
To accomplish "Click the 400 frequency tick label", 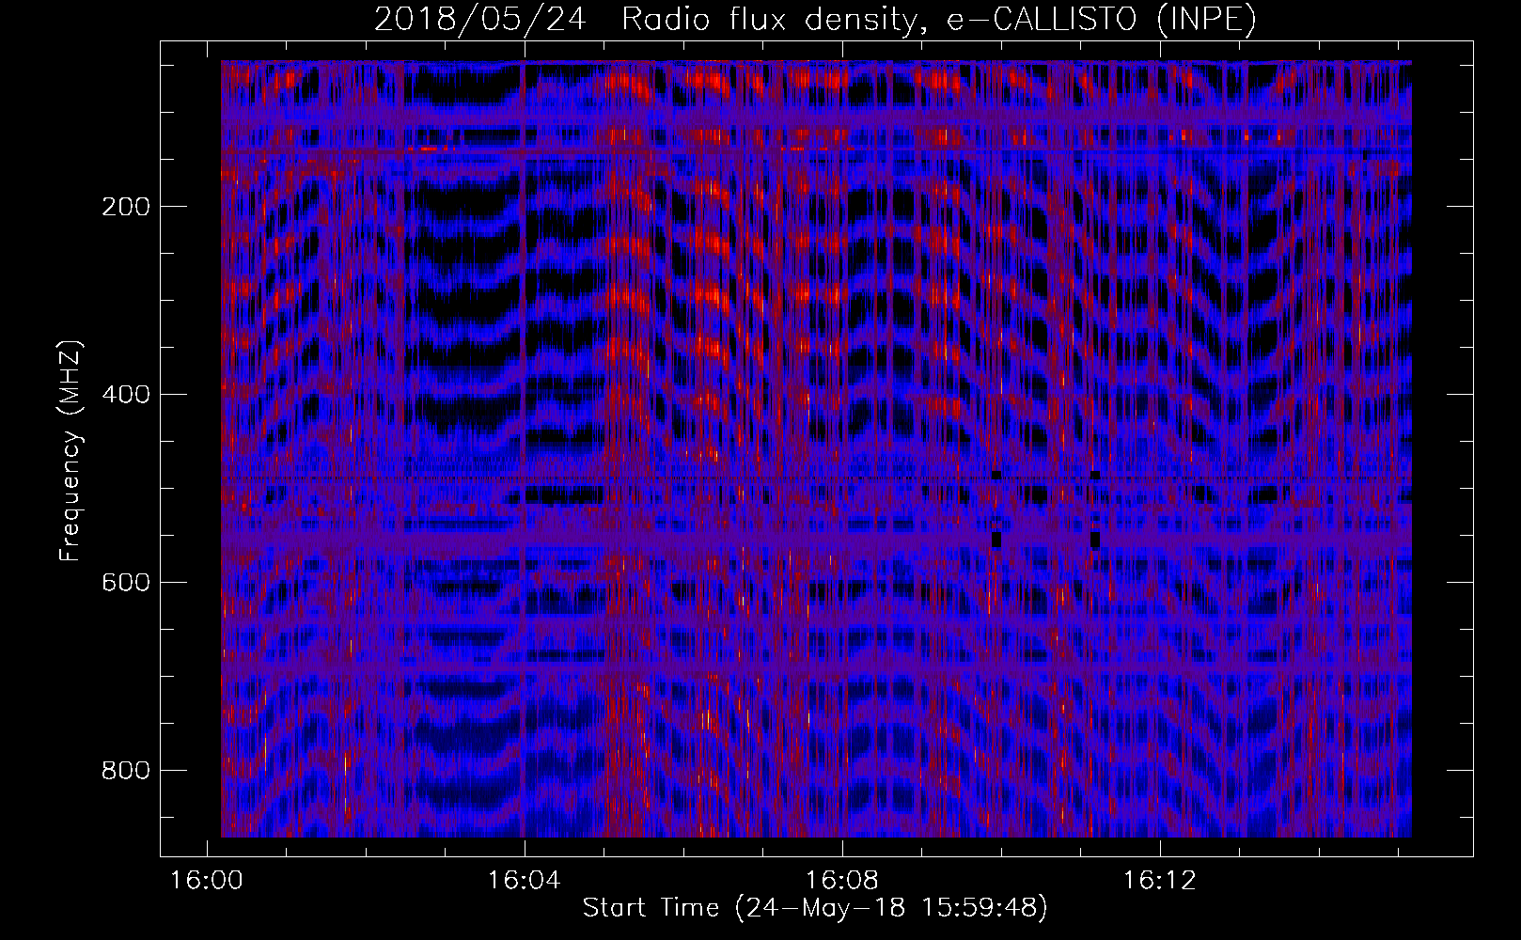I will [x=125, y=395].
